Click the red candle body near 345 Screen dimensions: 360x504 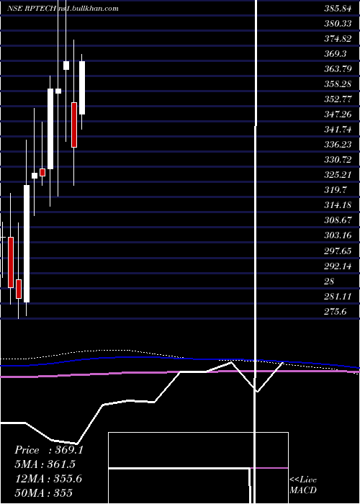(x=74, y=125)
